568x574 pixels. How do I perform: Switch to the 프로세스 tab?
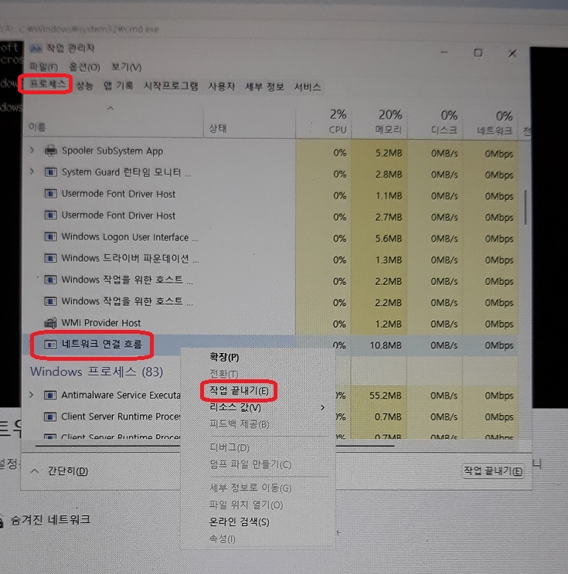48,84
